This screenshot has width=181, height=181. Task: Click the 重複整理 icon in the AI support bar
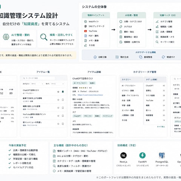pos(141,57)
